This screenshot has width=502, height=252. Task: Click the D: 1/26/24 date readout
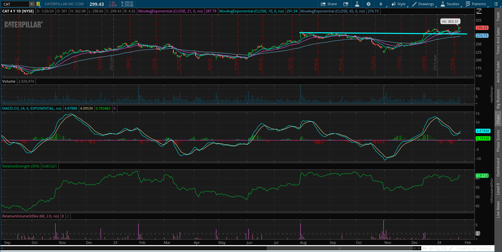pos(45,11)
